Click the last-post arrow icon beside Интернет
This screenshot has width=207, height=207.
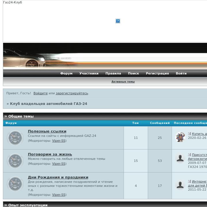click(x=189, y=181)
